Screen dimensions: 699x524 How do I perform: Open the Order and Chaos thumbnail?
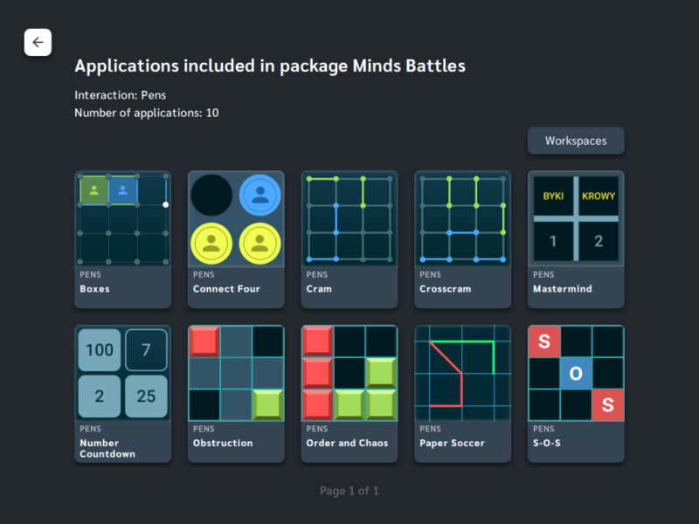tap(349, 373)
